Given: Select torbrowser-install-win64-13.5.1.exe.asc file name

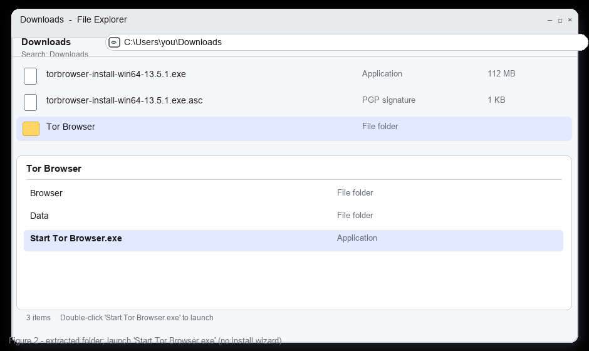Looking at the screenshot, I should click(x=124, y=100).
